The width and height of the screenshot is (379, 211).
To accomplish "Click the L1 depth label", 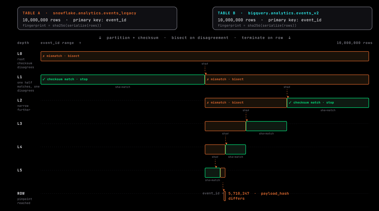I will click(20, 77).
